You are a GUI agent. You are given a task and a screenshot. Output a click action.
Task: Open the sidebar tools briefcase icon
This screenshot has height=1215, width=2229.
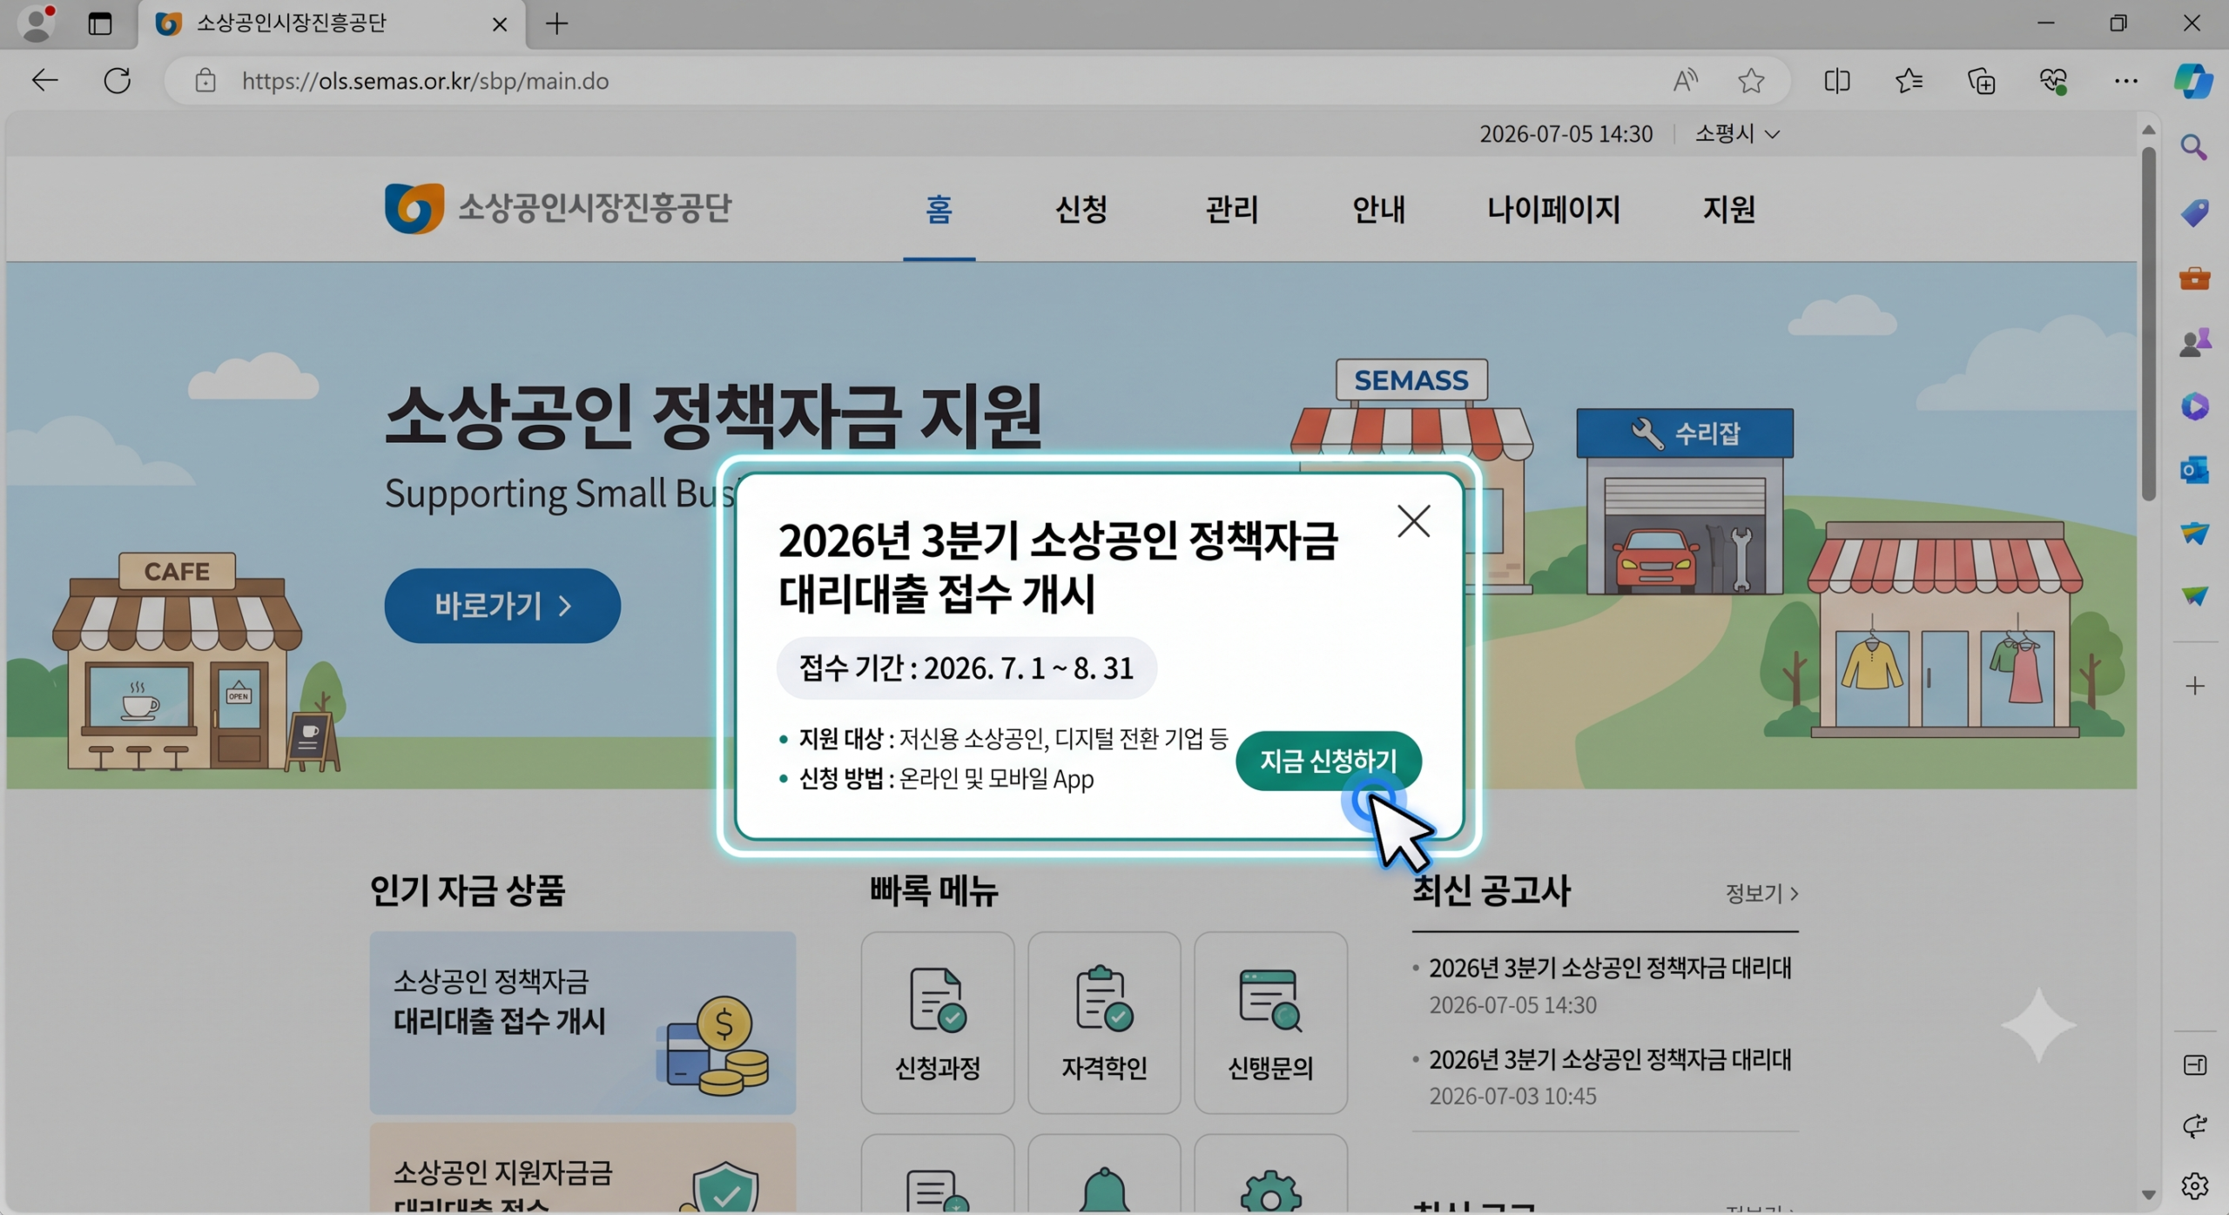(2194, 279)
